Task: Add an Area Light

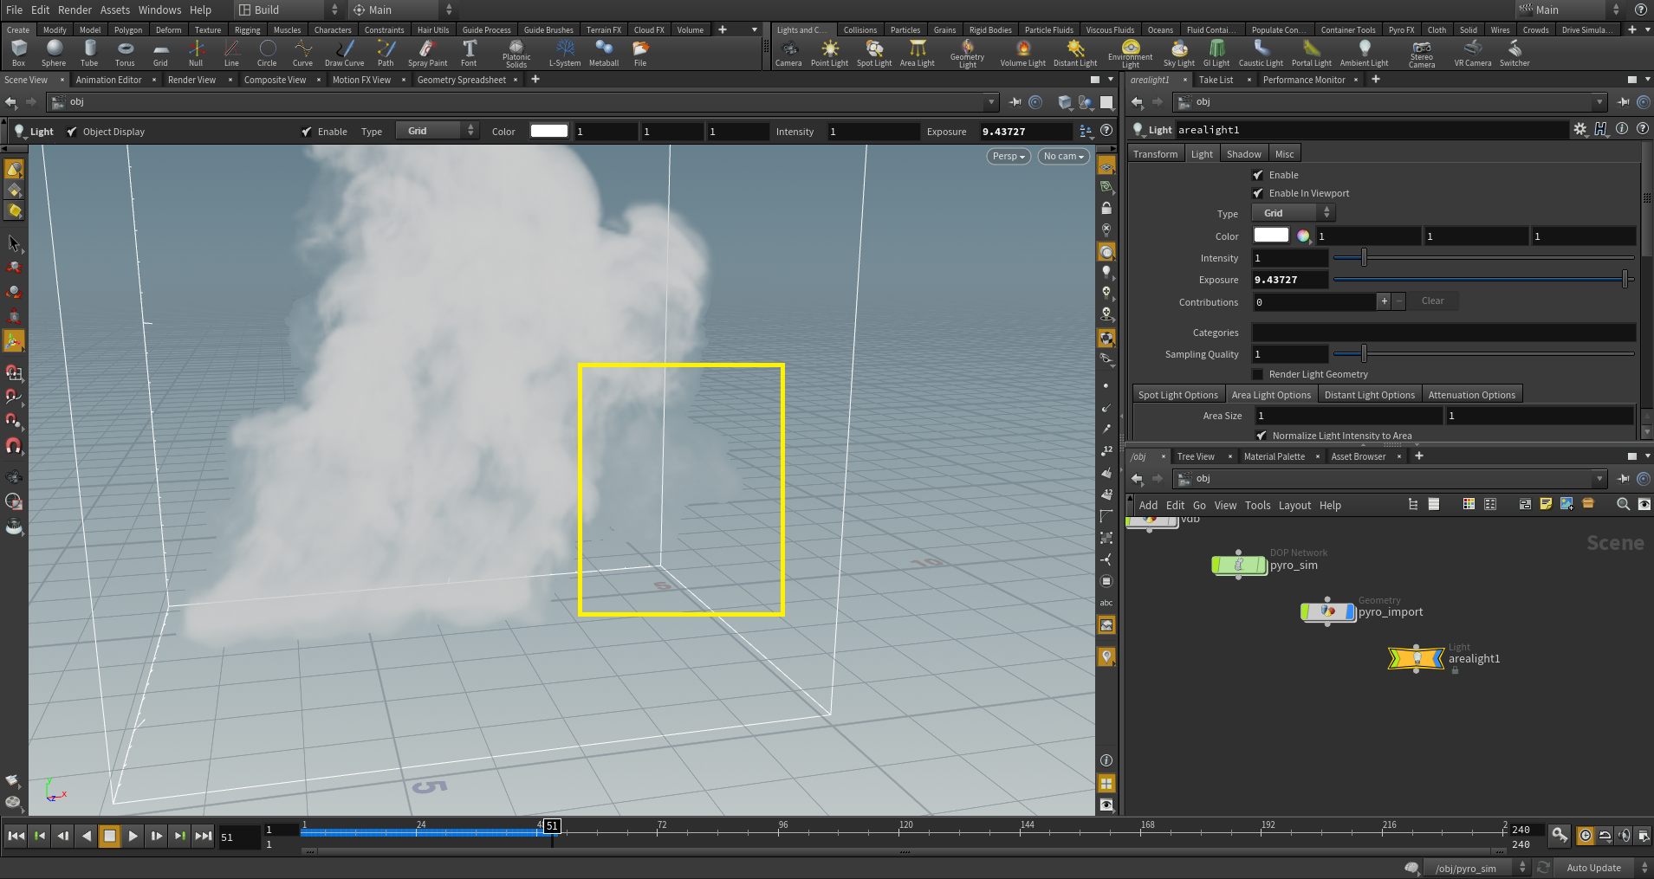Action: [917, 53]
